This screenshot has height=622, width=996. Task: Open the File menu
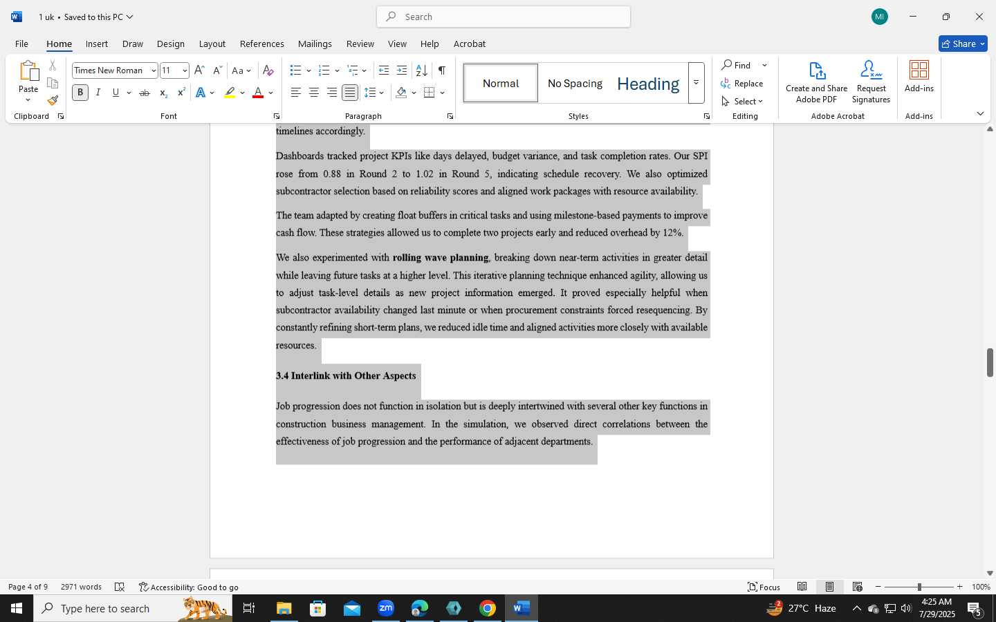click(x=21, y=44)
